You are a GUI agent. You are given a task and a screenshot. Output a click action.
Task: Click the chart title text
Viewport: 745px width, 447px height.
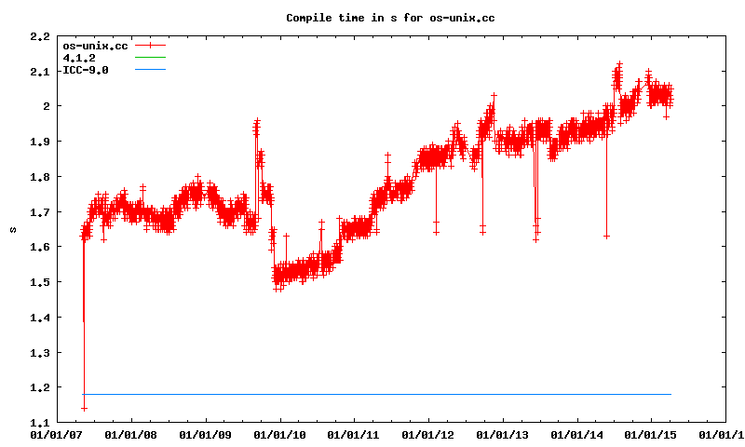coord(387,18)
